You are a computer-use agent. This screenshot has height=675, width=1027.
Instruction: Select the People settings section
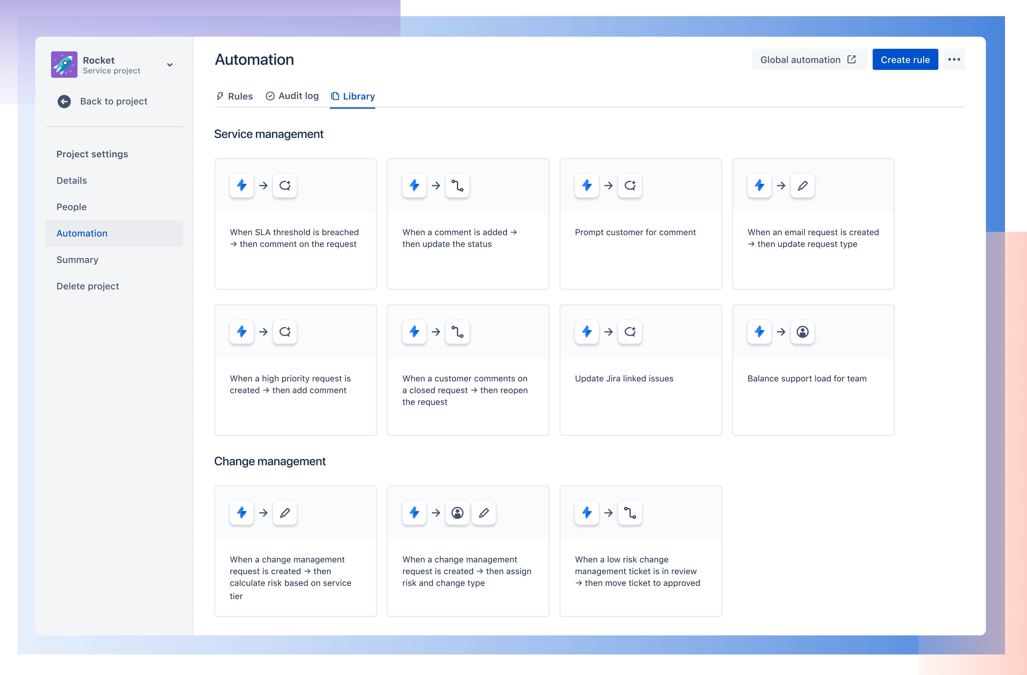72,207
